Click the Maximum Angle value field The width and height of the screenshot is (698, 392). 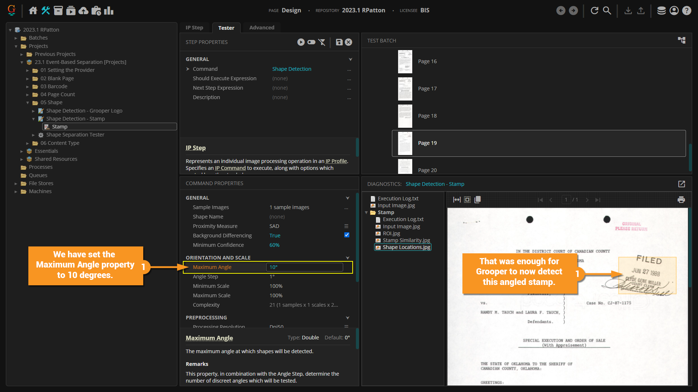tap(305, 267)
